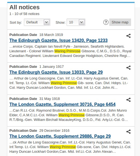Click publication date 29 December 1916
The image size is (140, 156).
click(54, 131)
